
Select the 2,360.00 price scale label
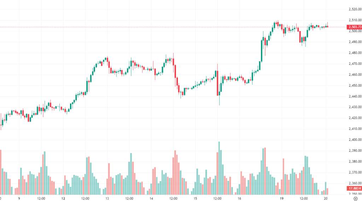click(355, 183)
